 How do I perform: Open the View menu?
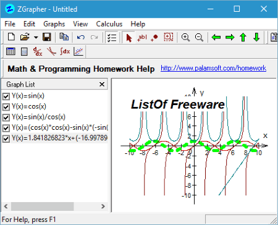pos(80,24)
